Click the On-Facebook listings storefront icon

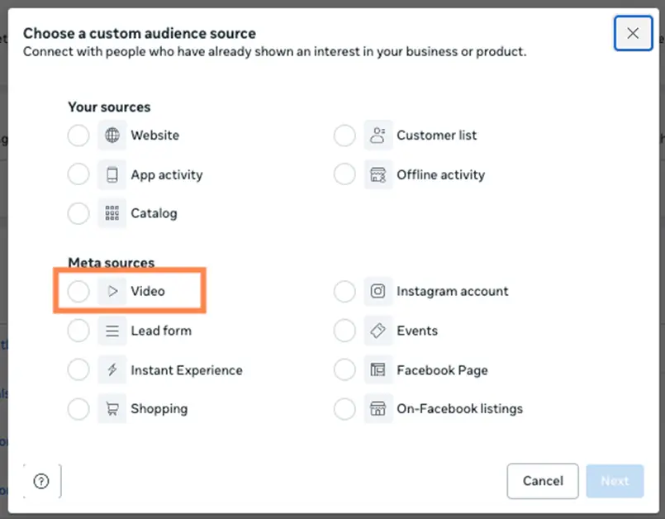pyautogui.click(x=378, y=408)
